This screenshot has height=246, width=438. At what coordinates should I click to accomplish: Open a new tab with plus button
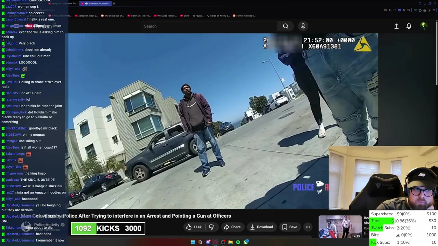(114, 3)
